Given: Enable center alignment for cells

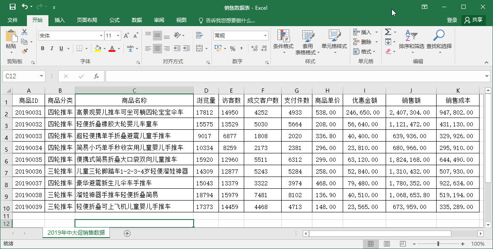Looking at the screenshot, I should tap(157, 49).
